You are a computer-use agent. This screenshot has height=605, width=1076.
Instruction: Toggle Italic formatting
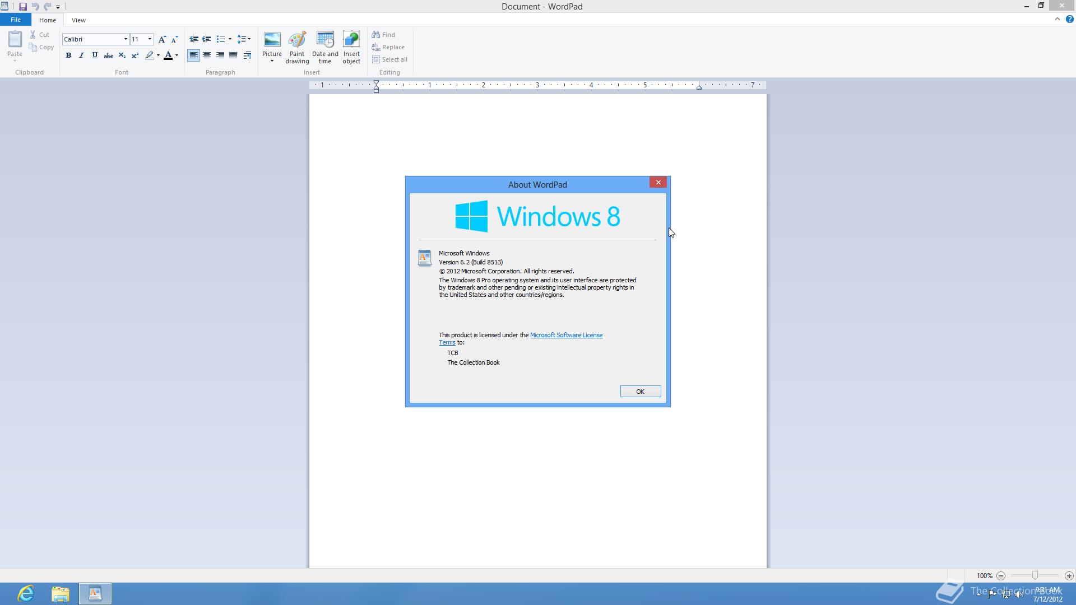(81, 55)
